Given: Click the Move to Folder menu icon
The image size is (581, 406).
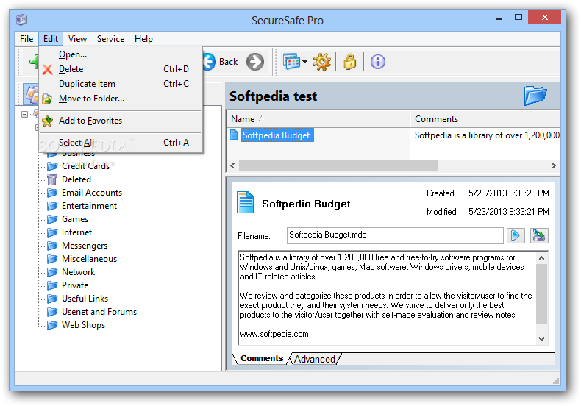Looking at the screenshot, I should tap(47, 99).
